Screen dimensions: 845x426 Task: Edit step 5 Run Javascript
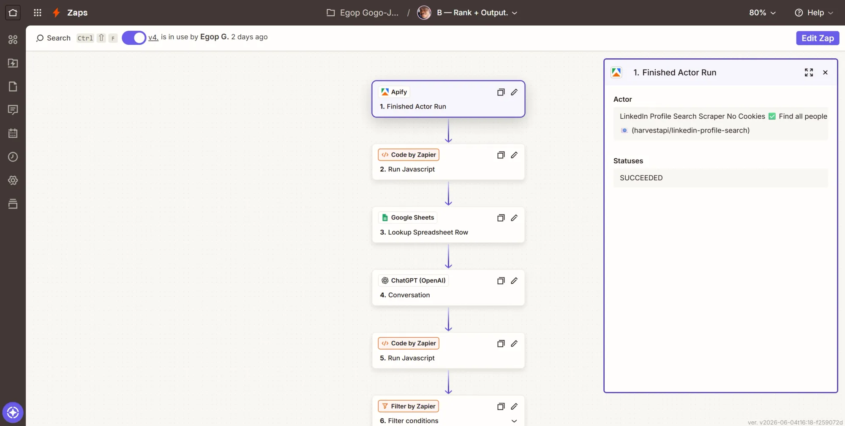(x=514, y=344)
